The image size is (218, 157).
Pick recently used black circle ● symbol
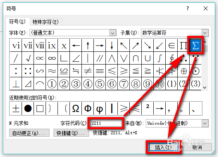[x=28, y=108]
